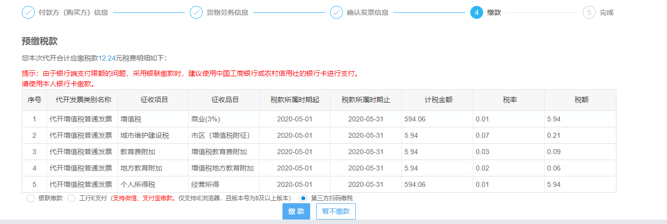The height and width of the screenshot is (224, 667).
Task: Click the 增值税地方教育附加 cell
Action: pos(224,168)
